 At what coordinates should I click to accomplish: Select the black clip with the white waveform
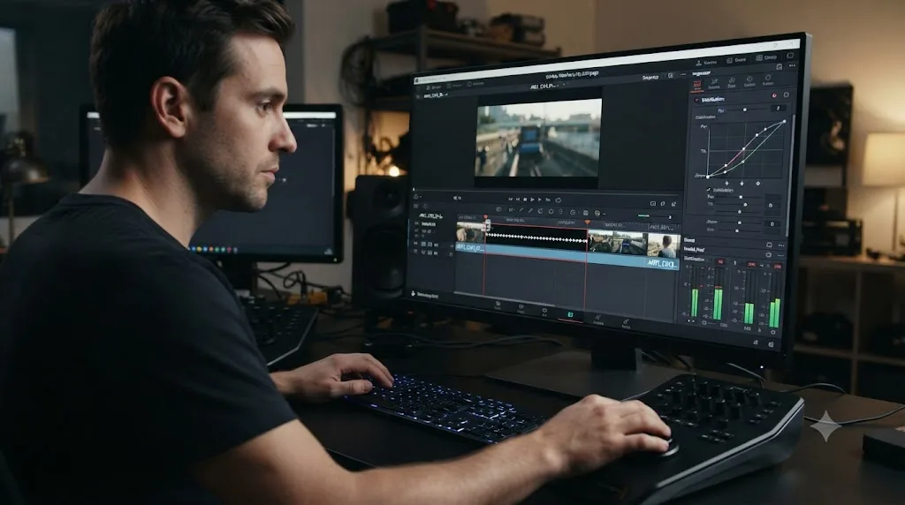pos(536,238)
